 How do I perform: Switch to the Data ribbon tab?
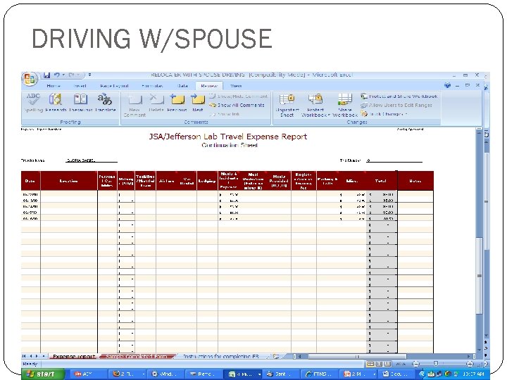[182, 86]
